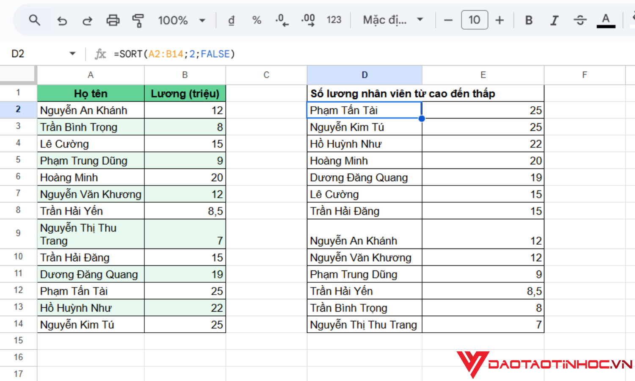The height and width of the screenshot is (381, 635).
Task: Select cell A11 'Dương Đăng Quang'
Action: tap(91, 274)
